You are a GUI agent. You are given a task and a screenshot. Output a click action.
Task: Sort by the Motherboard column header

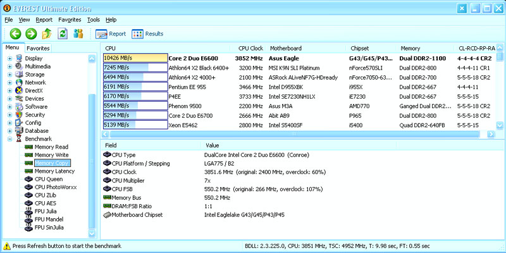click(305, 49)
